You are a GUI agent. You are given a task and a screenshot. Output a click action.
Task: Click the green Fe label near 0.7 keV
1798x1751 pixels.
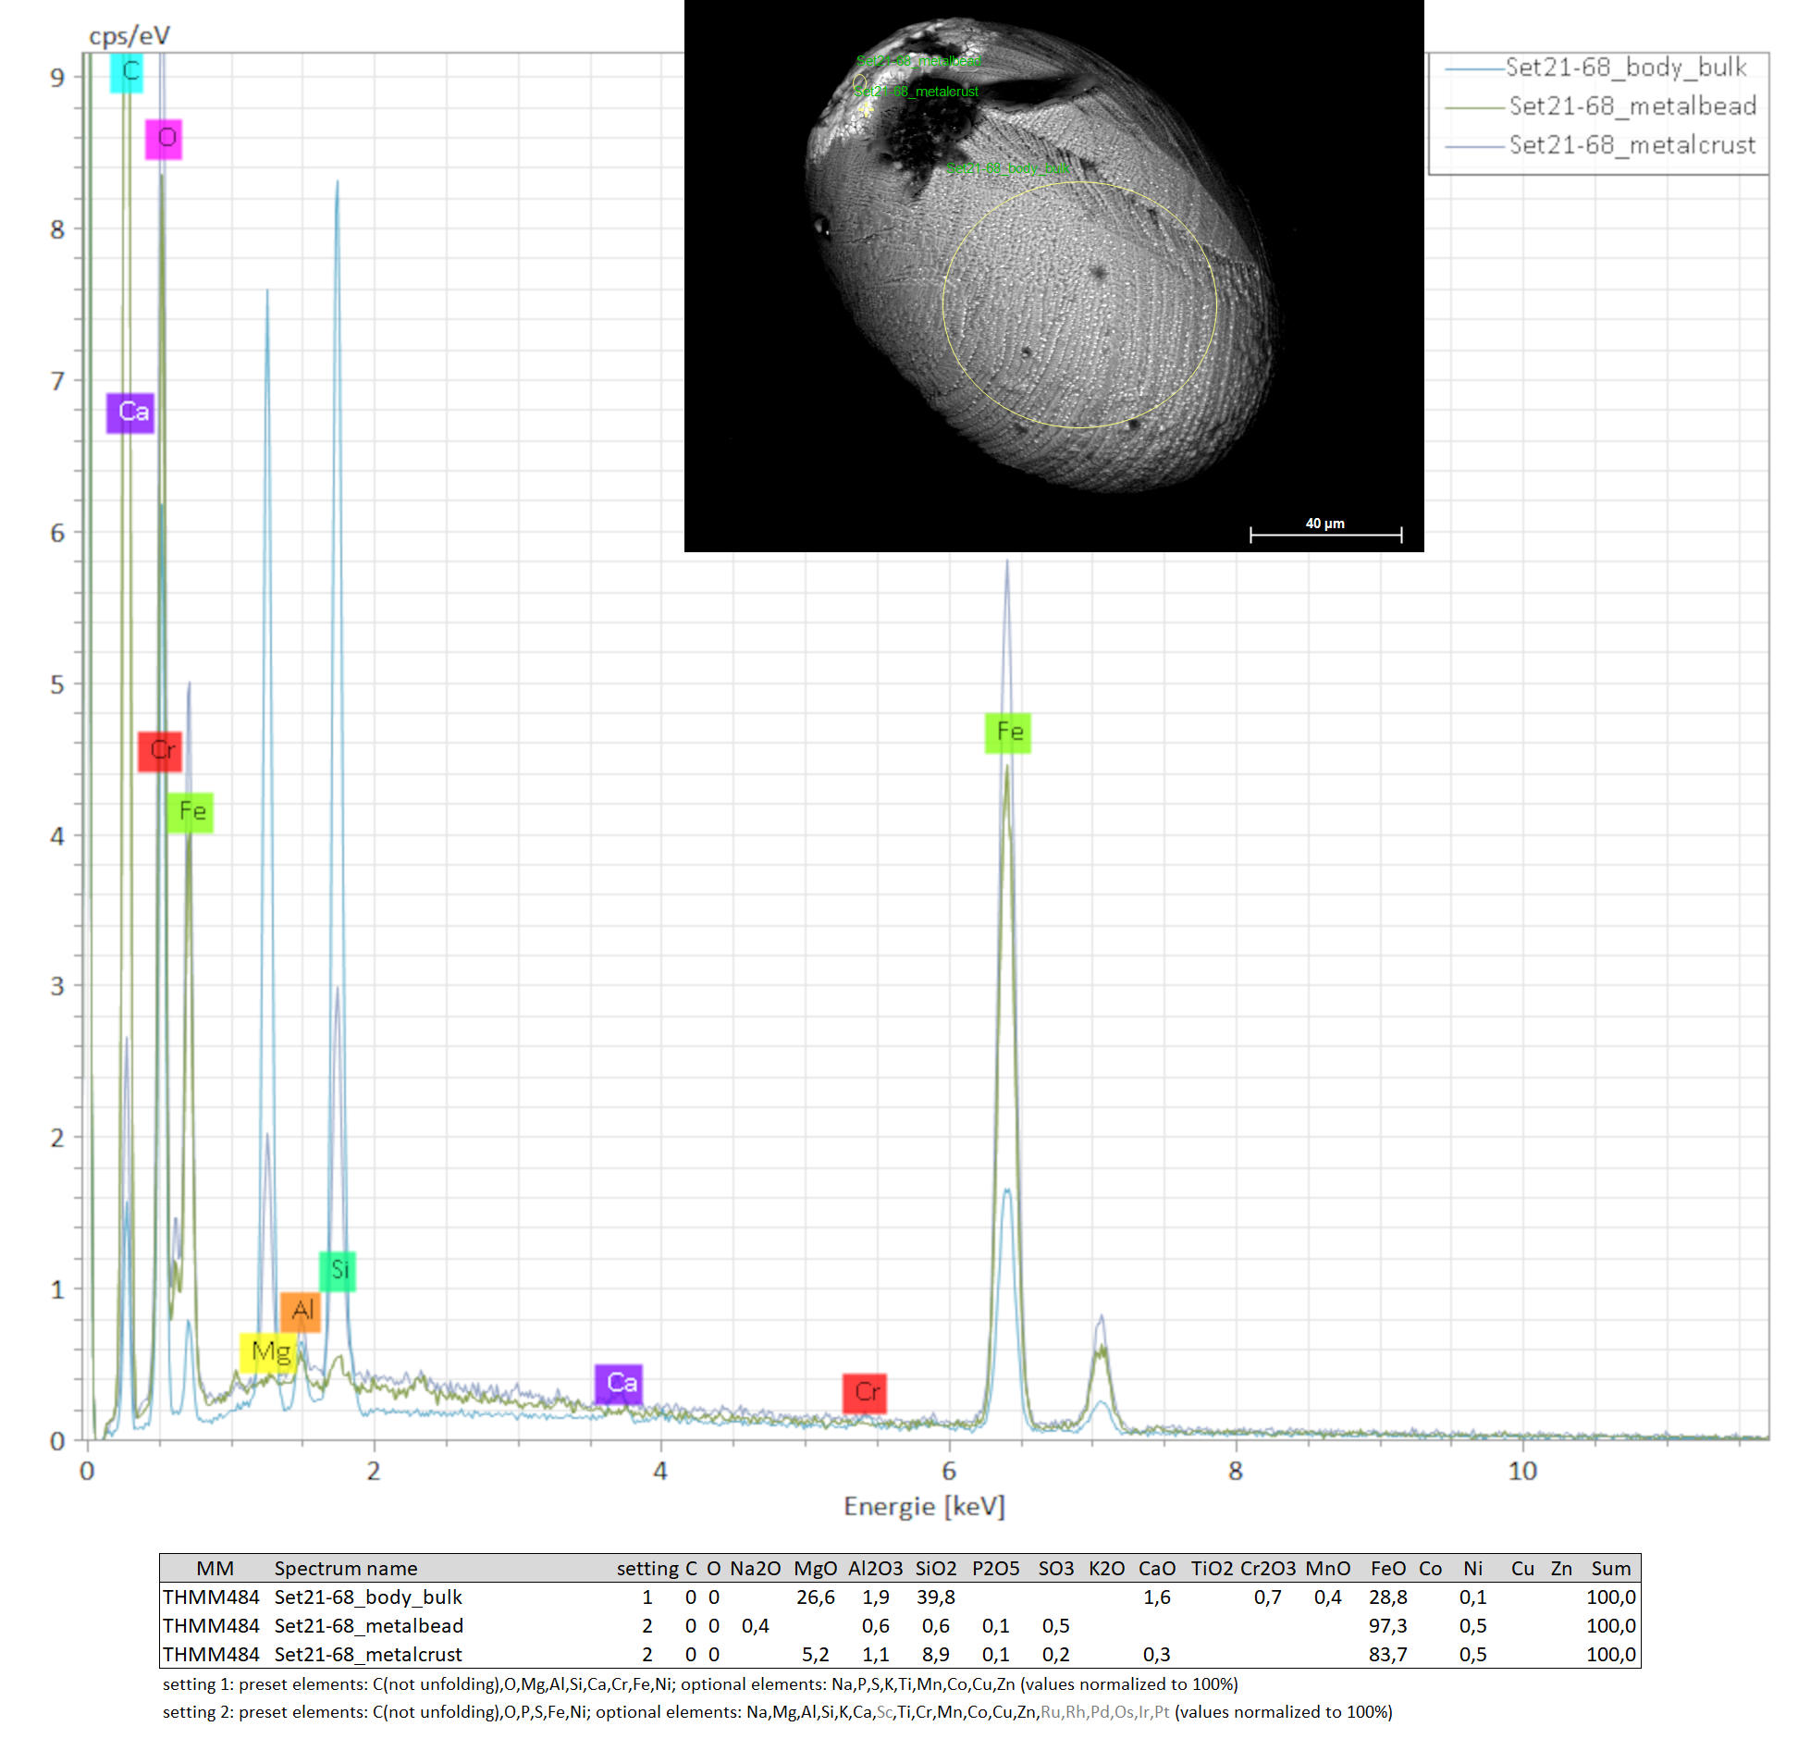191,812
